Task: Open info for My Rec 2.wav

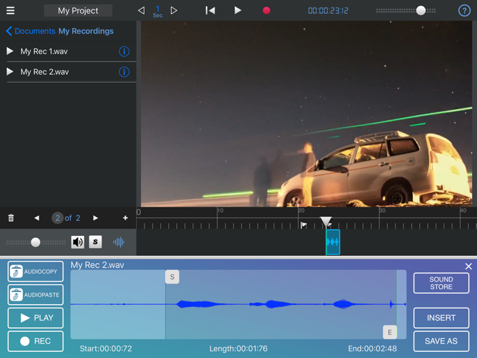Action: pos(124,72)
